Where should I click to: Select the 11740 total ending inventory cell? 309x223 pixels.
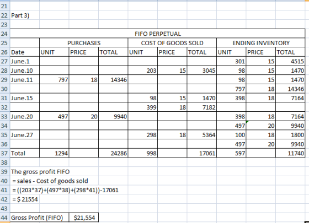click(x=290, y=153)
